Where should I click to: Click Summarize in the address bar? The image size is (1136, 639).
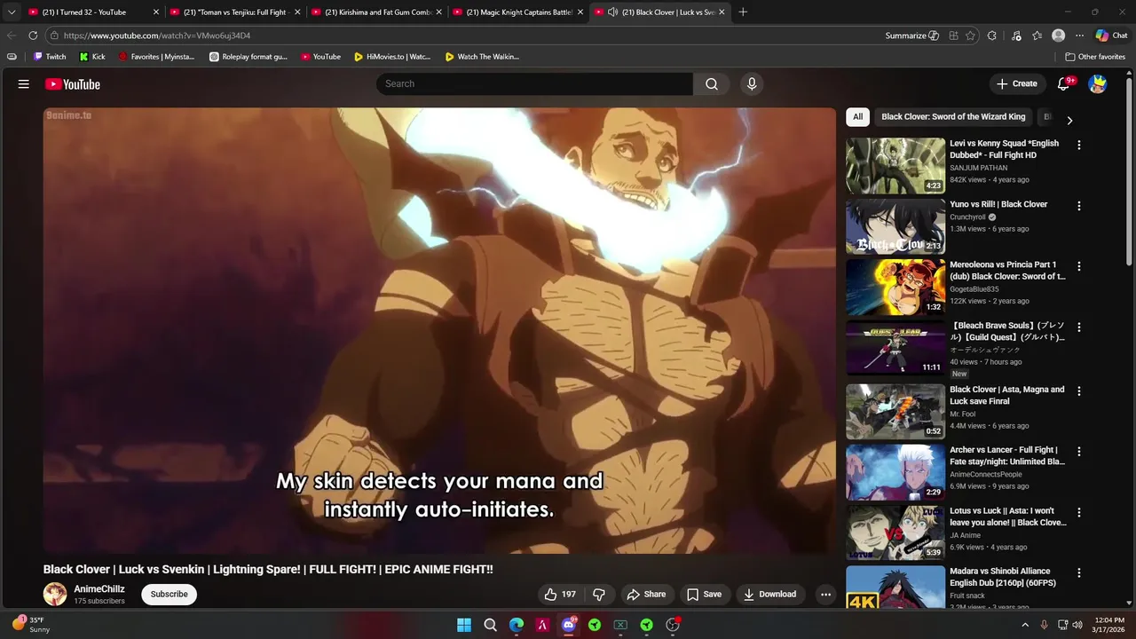pos(911,35)
